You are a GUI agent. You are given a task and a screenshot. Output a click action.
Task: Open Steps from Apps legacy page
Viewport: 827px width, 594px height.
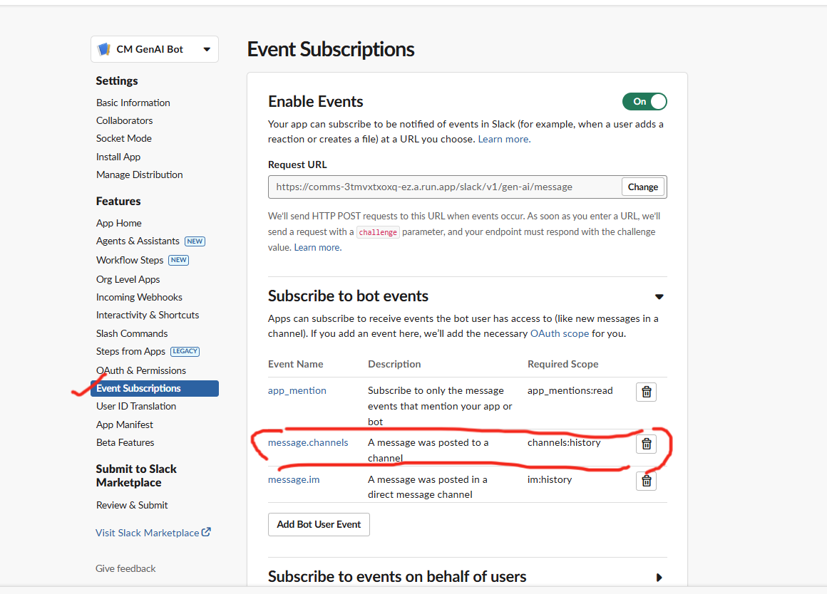pyautogui.click(x=130, y=352)
